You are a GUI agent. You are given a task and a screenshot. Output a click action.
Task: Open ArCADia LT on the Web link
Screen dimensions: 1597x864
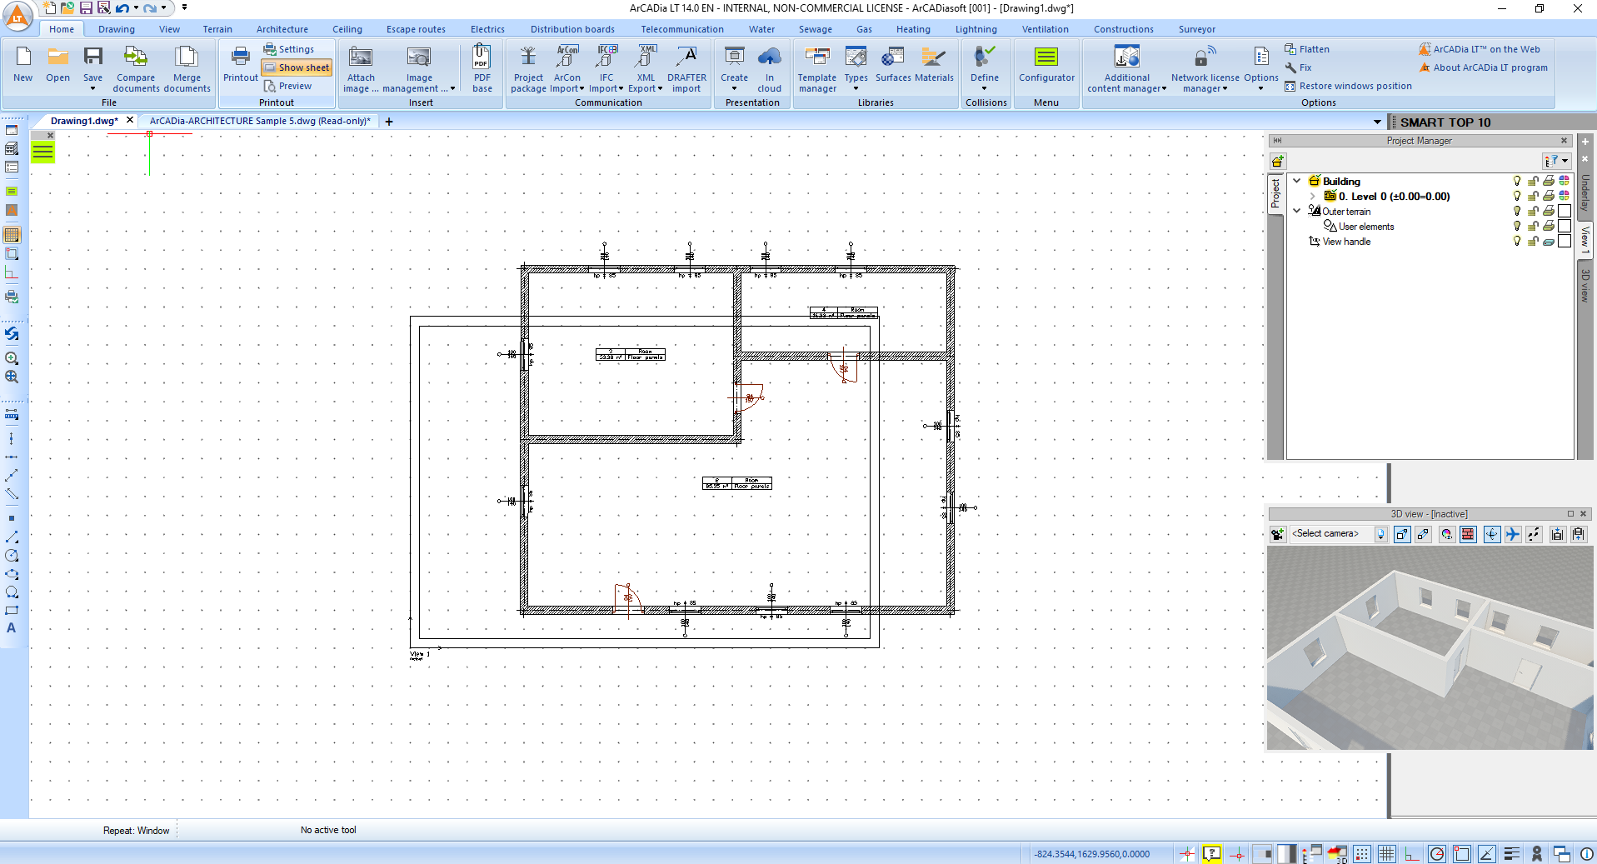(x=1485, y=49)
